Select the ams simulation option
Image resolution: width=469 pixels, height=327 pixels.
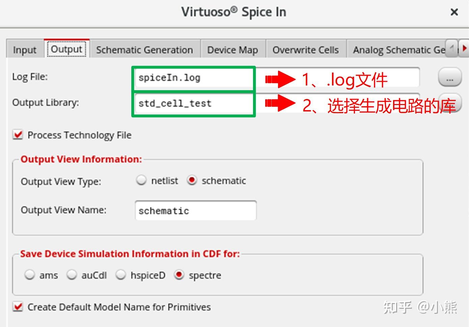click(30, 275)
